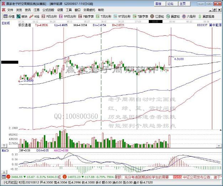Click the Md=4.0094 value
Viewport: 223px width, 186px height.
(80, 25)
